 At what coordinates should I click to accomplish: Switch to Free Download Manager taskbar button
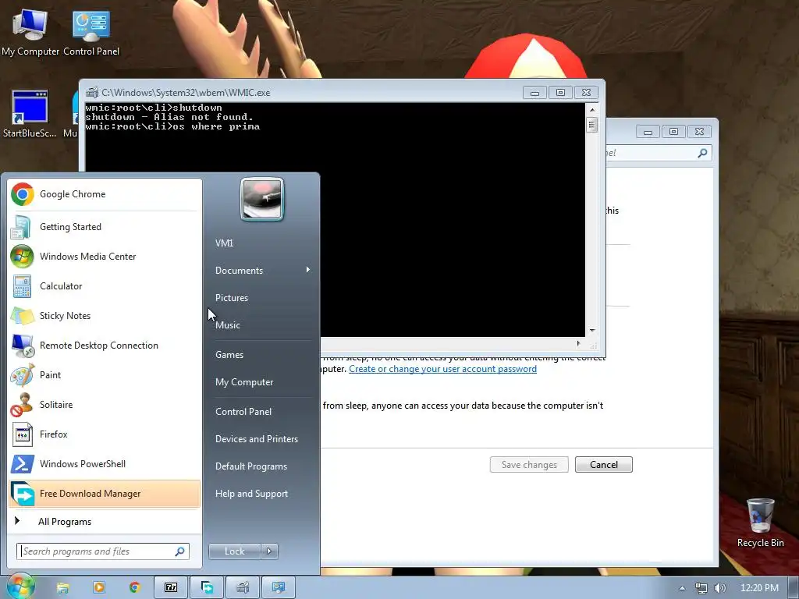coord(207,588)
